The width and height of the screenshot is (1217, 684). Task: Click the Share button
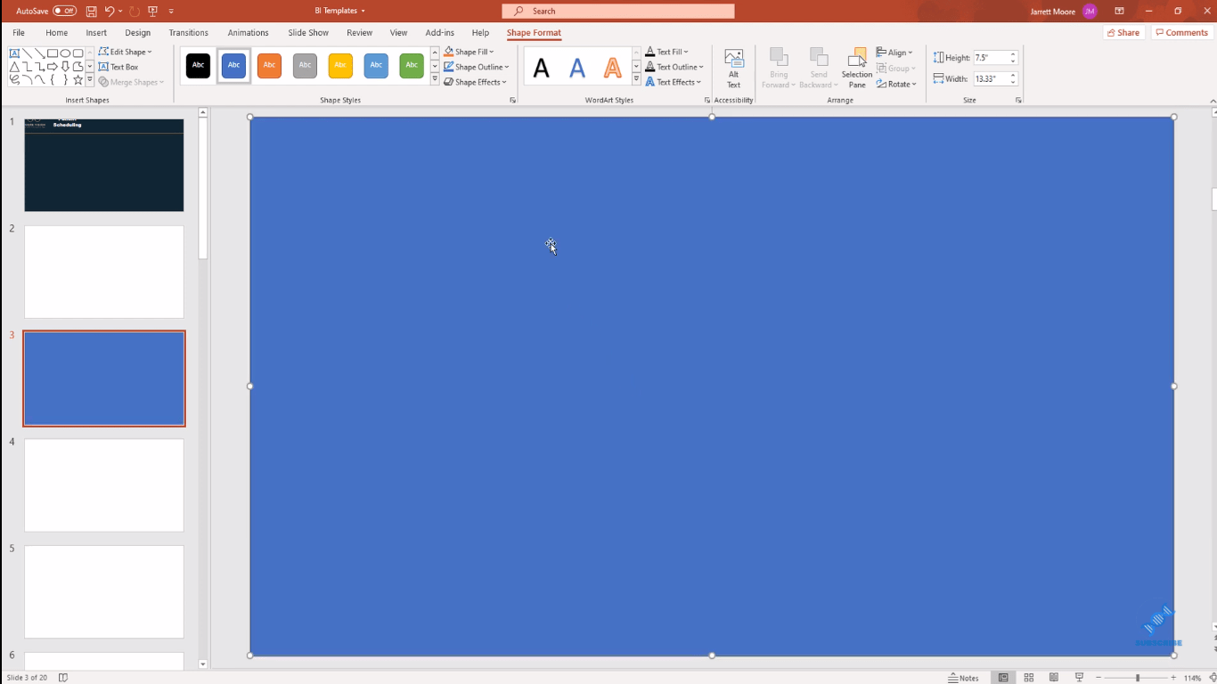point(1124,33)
